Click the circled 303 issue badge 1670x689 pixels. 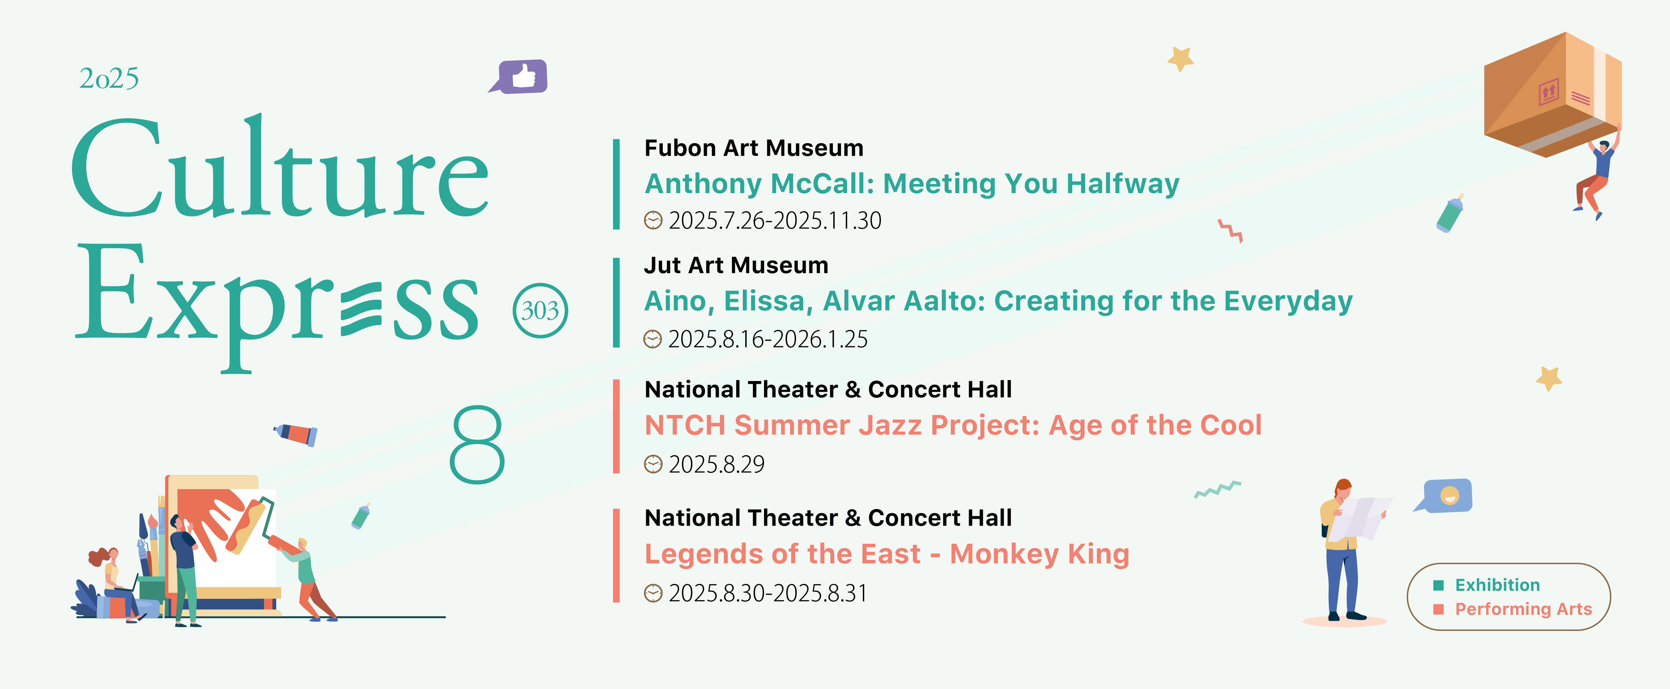[540, 310]
